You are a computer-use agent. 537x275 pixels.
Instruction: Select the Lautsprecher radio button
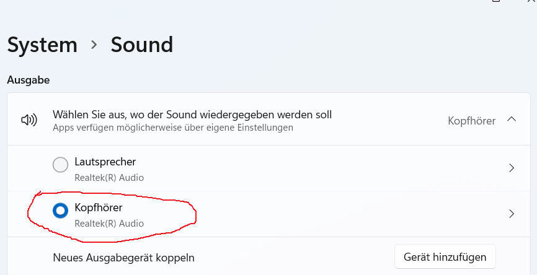(60, 165)
